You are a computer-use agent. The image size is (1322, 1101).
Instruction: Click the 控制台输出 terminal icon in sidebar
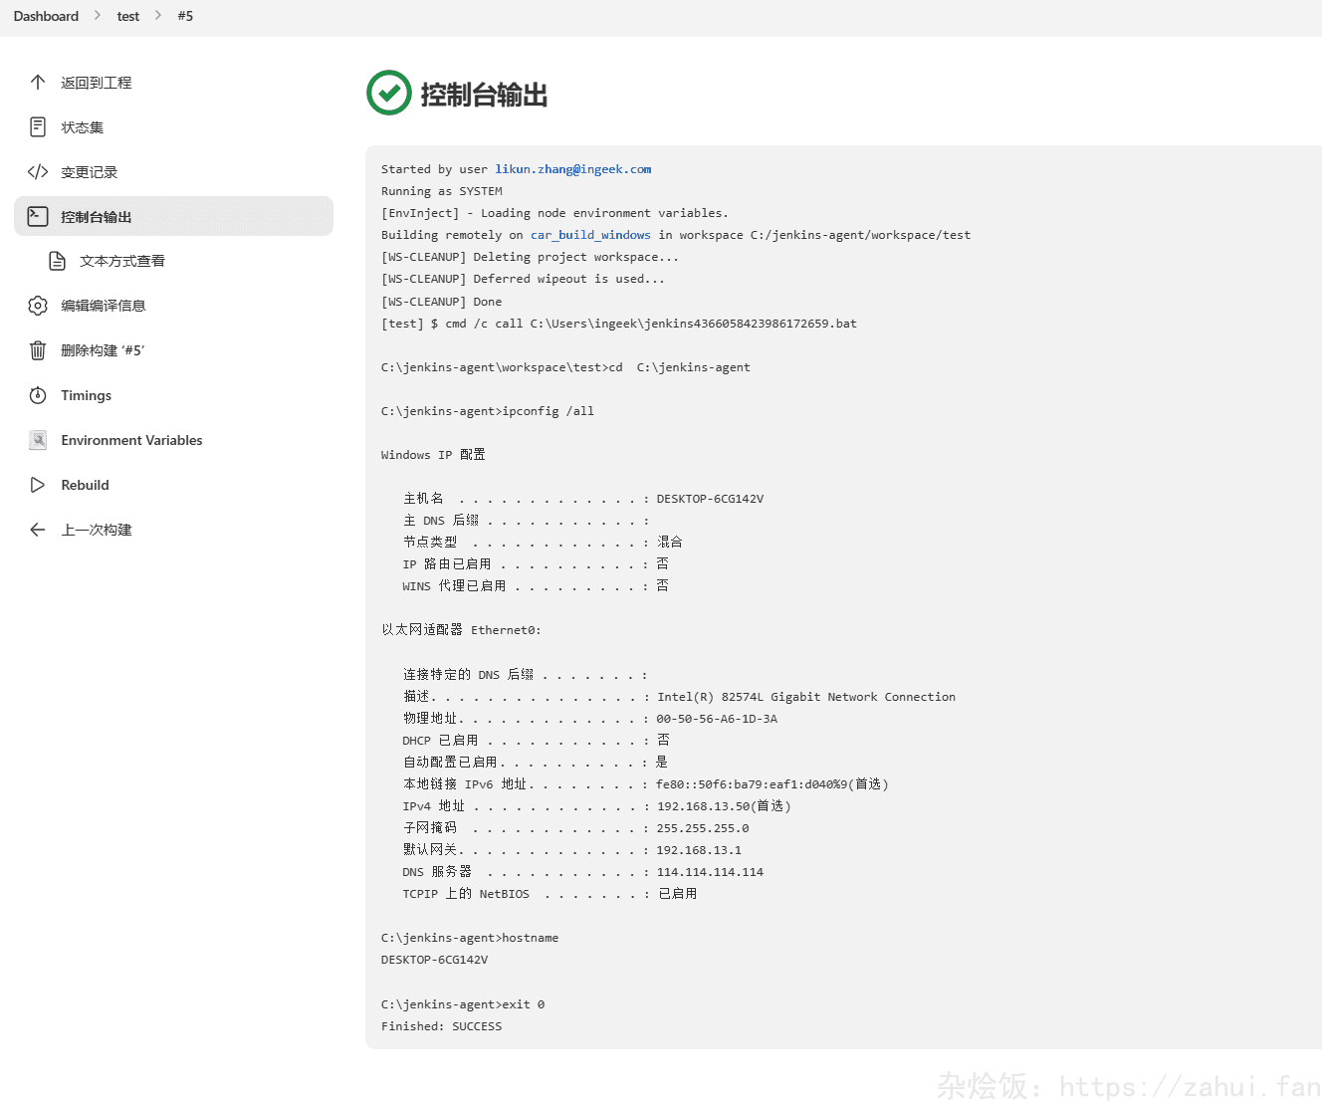pyautogui.click(x=38, y=216)
